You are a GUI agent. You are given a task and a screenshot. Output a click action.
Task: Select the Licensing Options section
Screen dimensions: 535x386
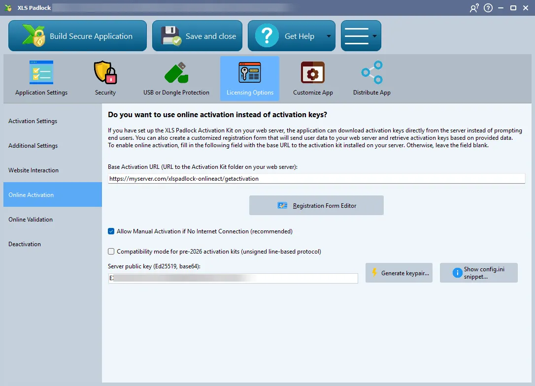pos(250,78)
